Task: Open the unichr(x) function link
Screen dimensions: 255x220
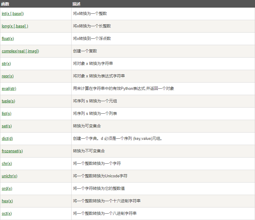Action: (x=9, y=176)
